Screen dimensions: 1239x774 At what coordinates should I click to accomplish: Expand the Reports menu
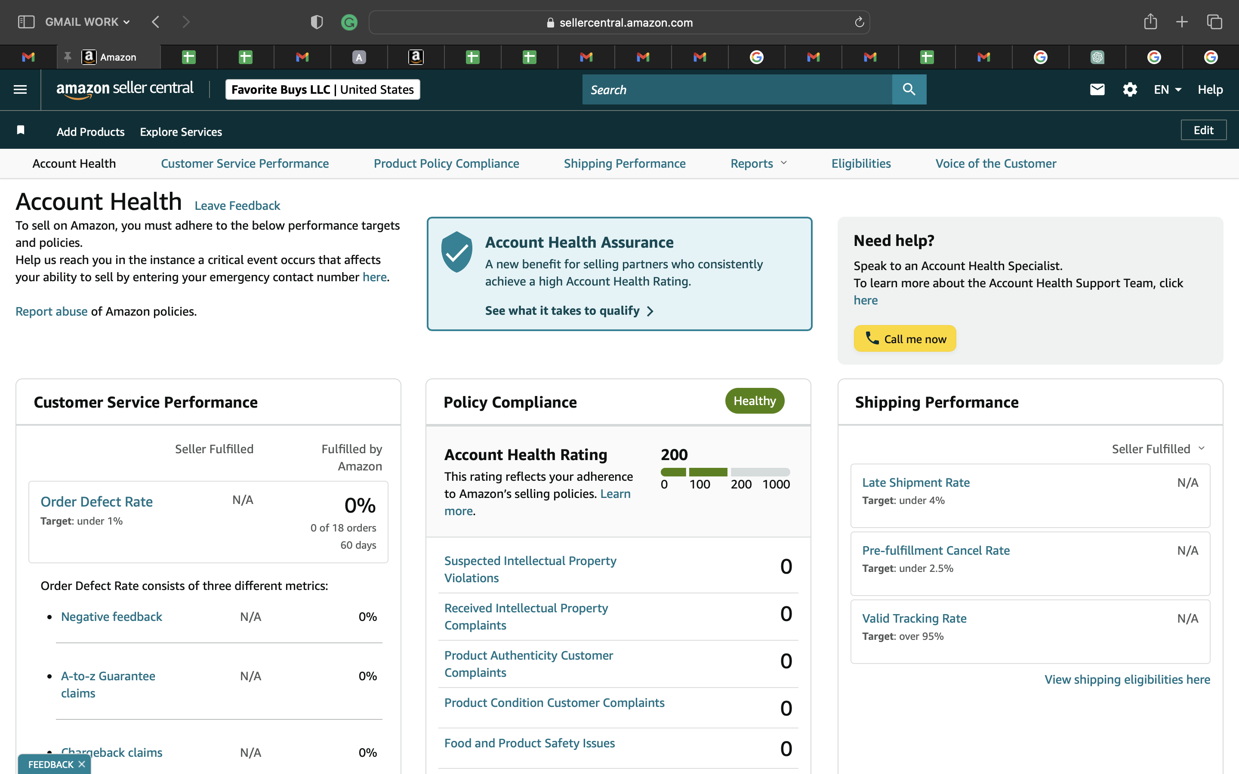pyautogui.click(x=758, y=163)
